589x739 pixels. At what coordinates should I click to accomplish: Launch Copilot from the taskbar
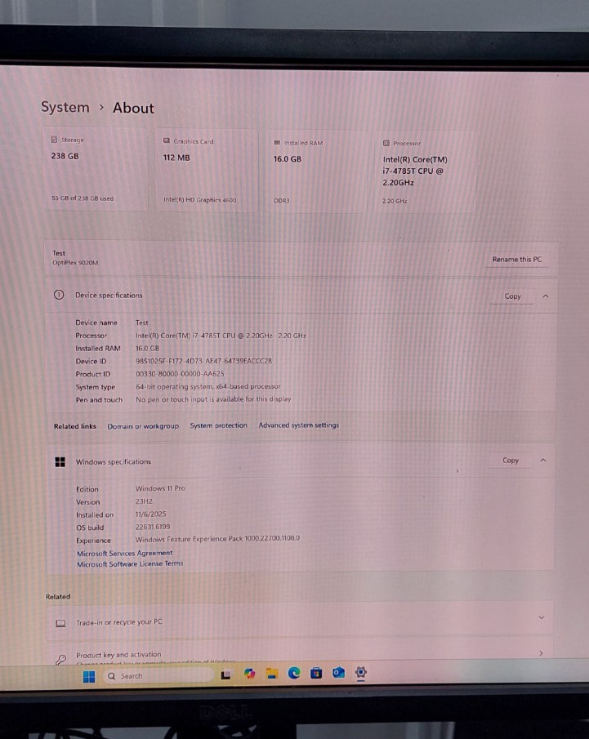[249, 674]
